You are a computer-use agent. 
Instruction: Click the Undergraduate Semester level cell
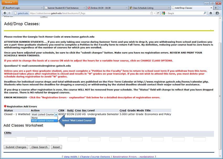tap(103, 114)
